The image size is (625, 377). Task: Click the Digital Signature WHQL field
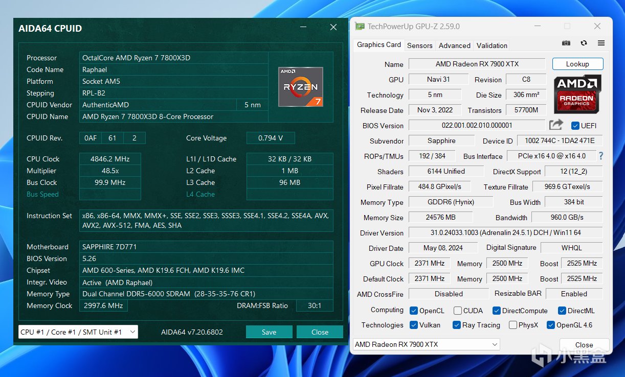[x=571, y=248]
